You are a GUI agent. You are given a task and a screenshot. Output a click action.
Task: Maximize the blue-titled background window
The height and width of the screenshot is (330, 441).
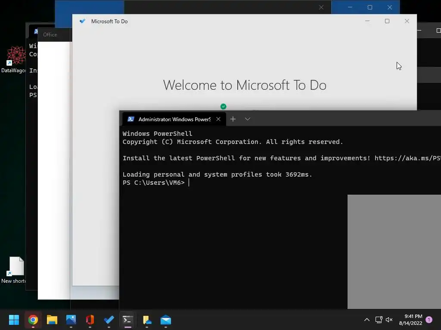(x=370, y=7)
